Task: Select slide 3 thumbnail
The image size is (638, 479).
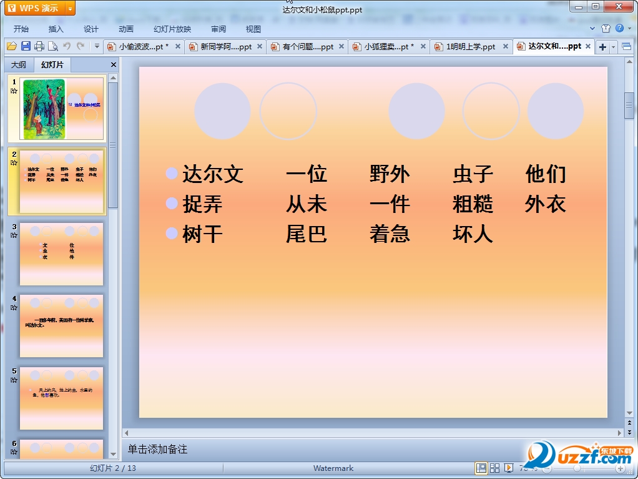Action: point(61,254)
